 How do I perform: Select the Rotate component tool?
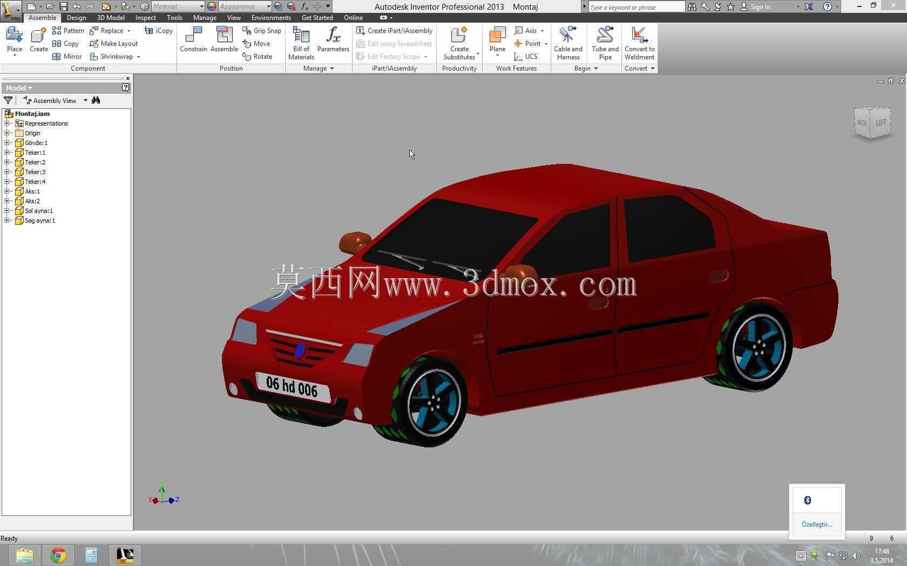[x=258, y=57]
